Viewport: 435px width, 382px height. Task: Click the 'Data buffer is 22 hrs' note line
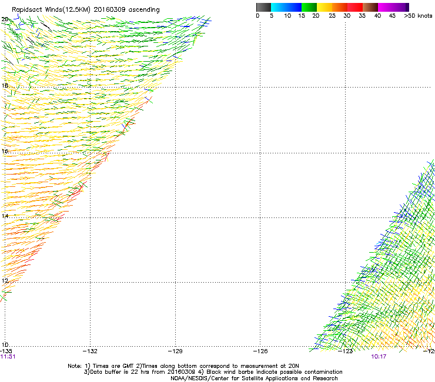pos(213,372)
